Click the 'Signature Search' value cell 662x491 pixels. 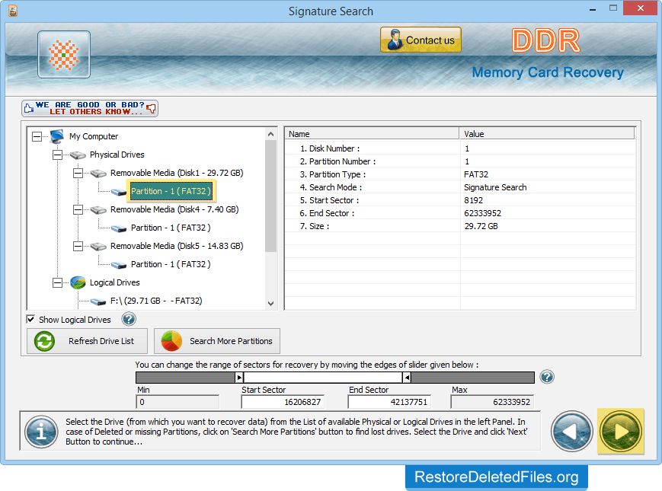(x=495, y=187)
